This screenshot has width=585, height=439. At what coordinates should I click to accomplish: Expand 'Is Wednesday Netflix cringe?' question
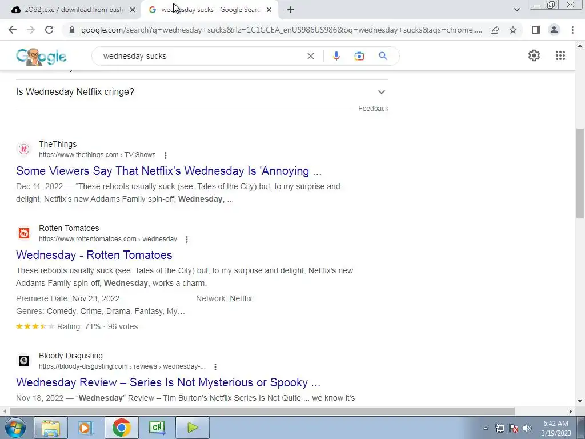click(x=202, y=92)
